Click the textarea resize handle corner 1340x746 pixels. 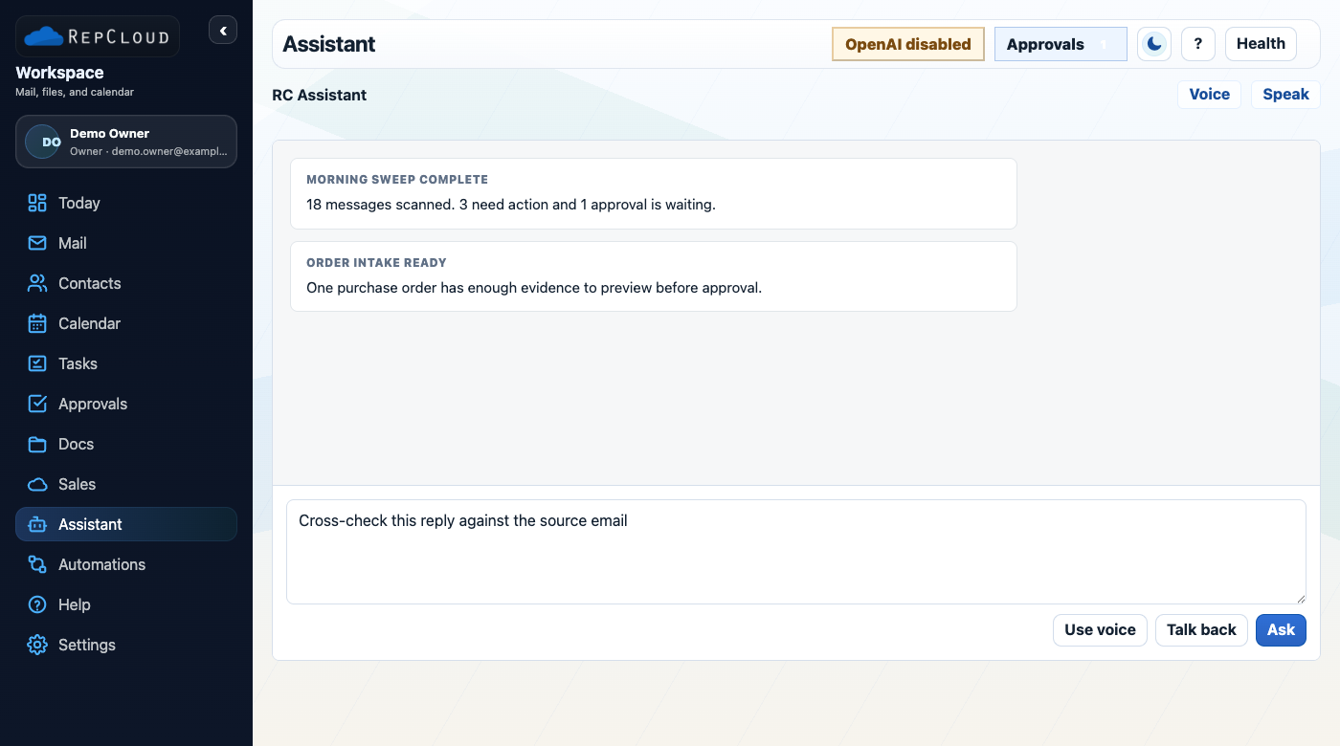coord(1300,598)
